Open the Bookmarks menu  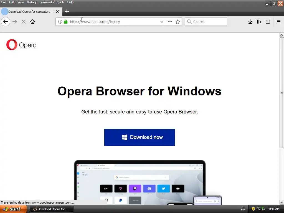click(x=47, y=2)
